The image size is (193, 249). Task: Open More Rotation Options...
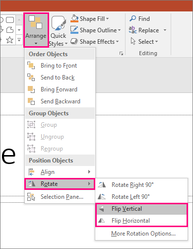pyautogui.click(x=141, y=234)
